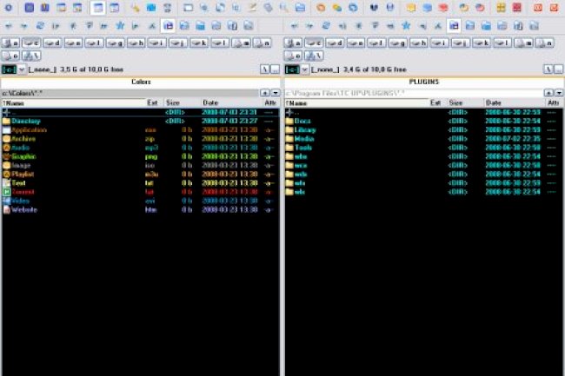Click the yellow grid icon in the top toolbar
This screenshot has width=565, height=376.
(501, 8)
